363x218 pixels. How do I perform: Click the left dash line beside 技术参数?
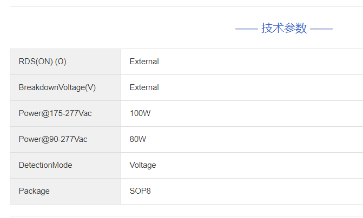[247, 29]
